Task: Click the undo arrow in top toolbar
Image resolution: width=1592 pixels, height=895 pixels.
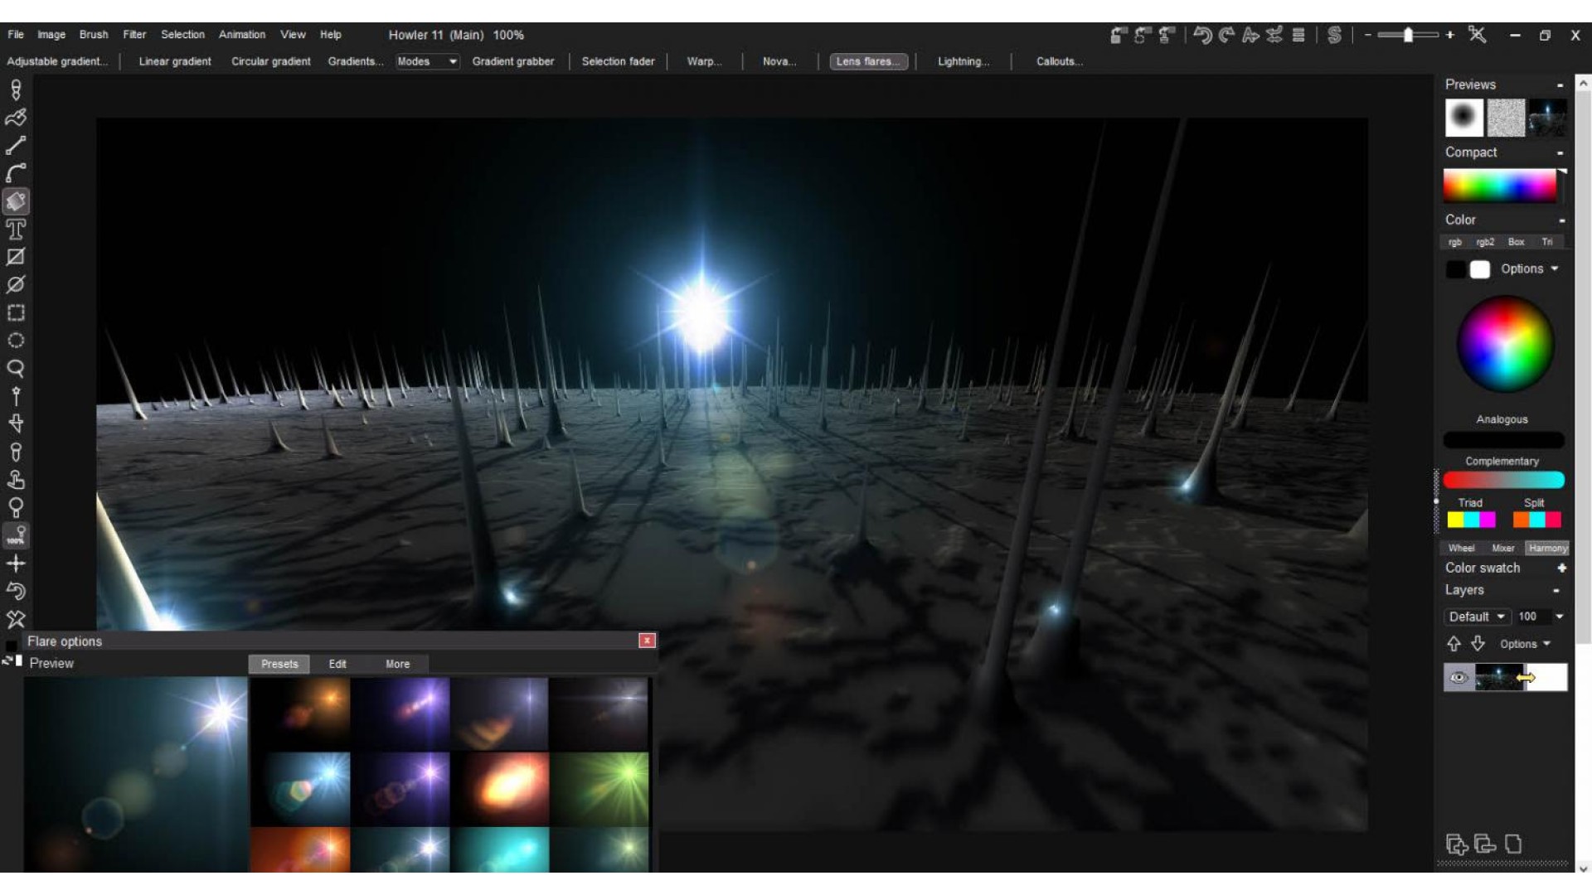Action: click(x=1202, y=35)
